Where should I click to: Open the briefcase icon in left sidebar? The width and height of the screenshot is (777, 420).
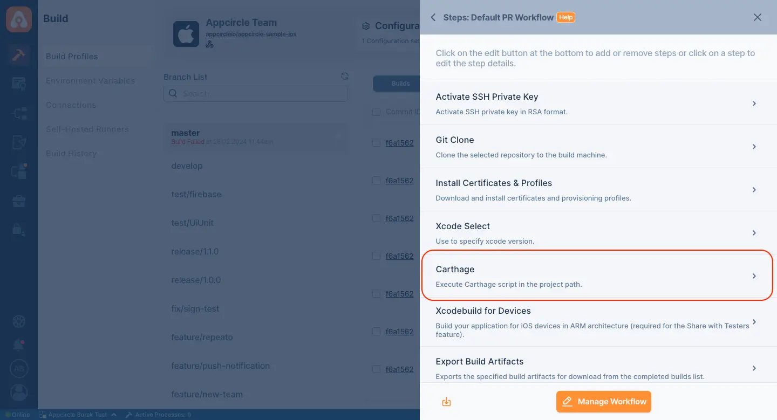(19, 201)
